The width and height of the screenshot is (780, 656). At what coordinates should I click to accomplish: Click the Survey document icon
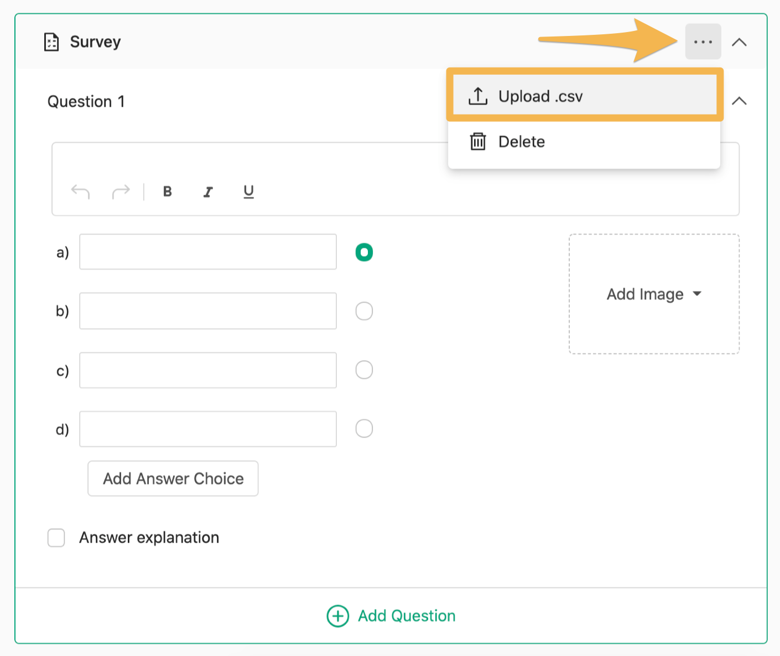(x=51, y=42)
